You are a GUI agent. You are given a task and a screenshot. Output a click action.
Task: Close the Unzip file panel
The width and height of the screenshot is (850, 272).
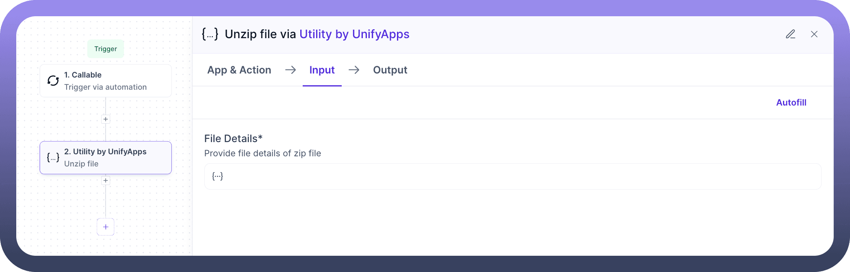click(x=814, y=34)
